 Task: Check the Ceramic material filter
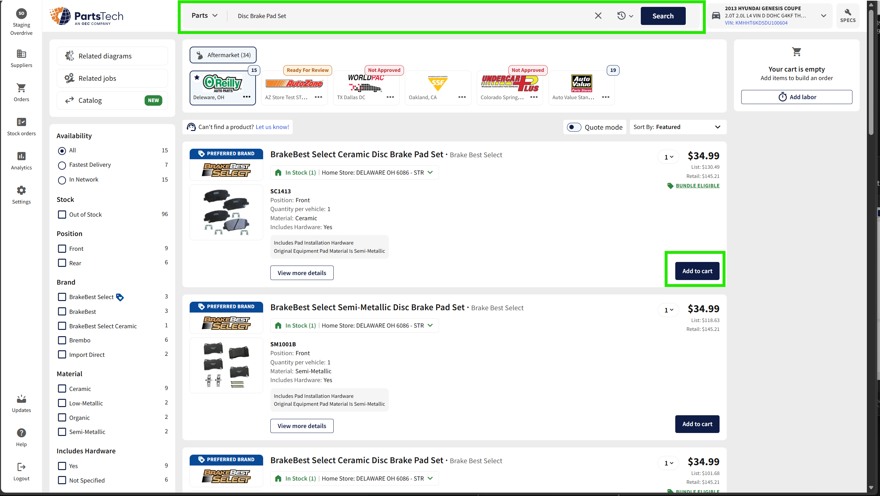coord(62,389)
